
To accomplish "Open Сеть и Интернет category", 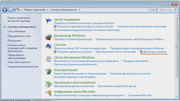I will (16, 31).
